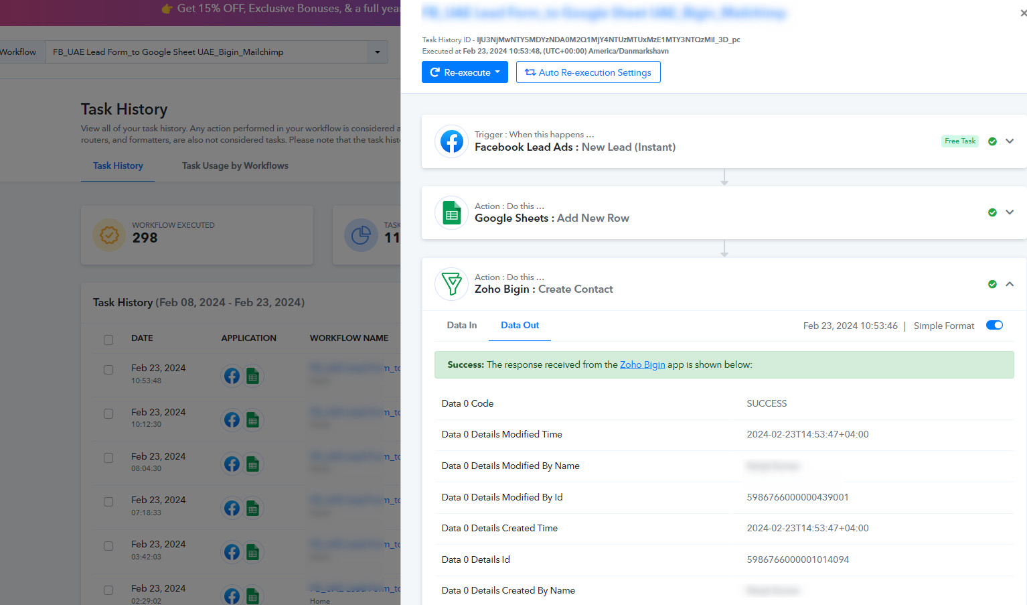This screenshot has height=605, width=1027.
Task: Select the checkbox for Feb 23 03:42:03 task
Action: click(108, 546)
